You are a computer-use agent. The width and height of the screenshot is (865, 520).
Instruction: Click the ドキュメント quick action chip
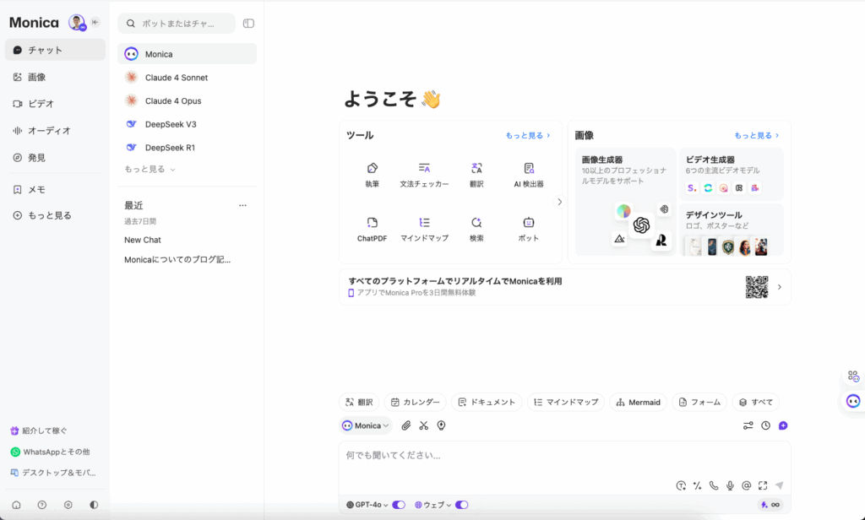tap(487, 402)
